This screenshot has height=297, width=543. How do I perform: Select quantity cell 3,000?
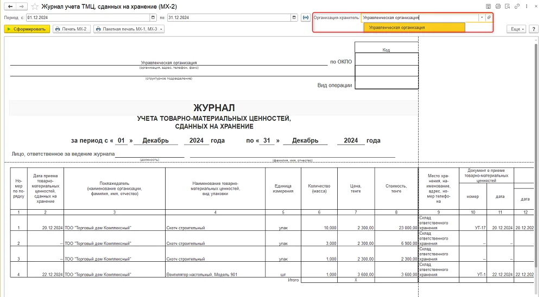click(x=319, y=238)
